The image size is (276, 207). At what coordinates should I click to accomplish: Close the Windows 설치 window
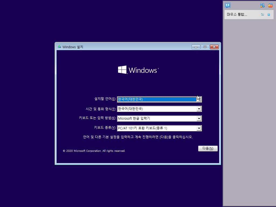tap(214, 47)
